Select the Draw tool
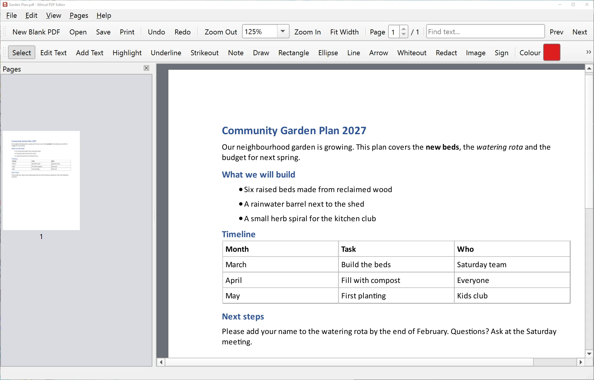Image resolution: width=594 pixels, height=380 pixels. tap(261, 53)
